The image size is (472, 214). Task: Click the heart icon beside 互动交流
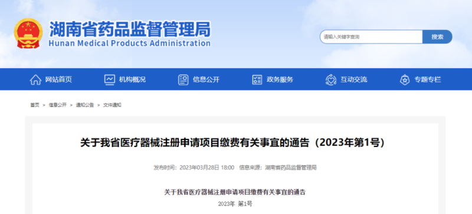(x=331, y=79)
